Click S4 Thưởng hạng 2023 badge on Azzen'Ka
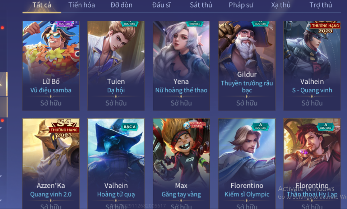Image resolution: width=347 pixels, height=209 pixels. 64,129
